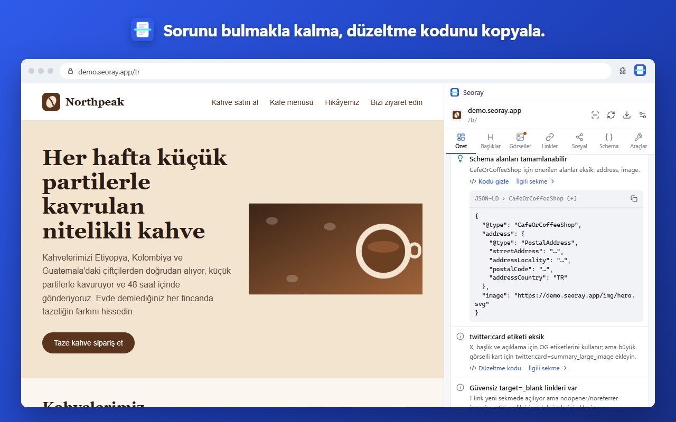Click the twitter:card etiketi eksik heading

507,337
